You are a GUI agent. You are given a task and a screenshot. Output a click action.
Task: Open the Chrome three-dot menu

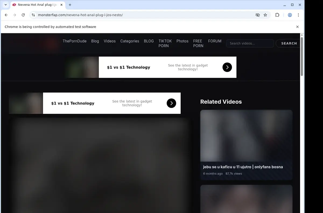pyautogui.click(x=298, y=15)
